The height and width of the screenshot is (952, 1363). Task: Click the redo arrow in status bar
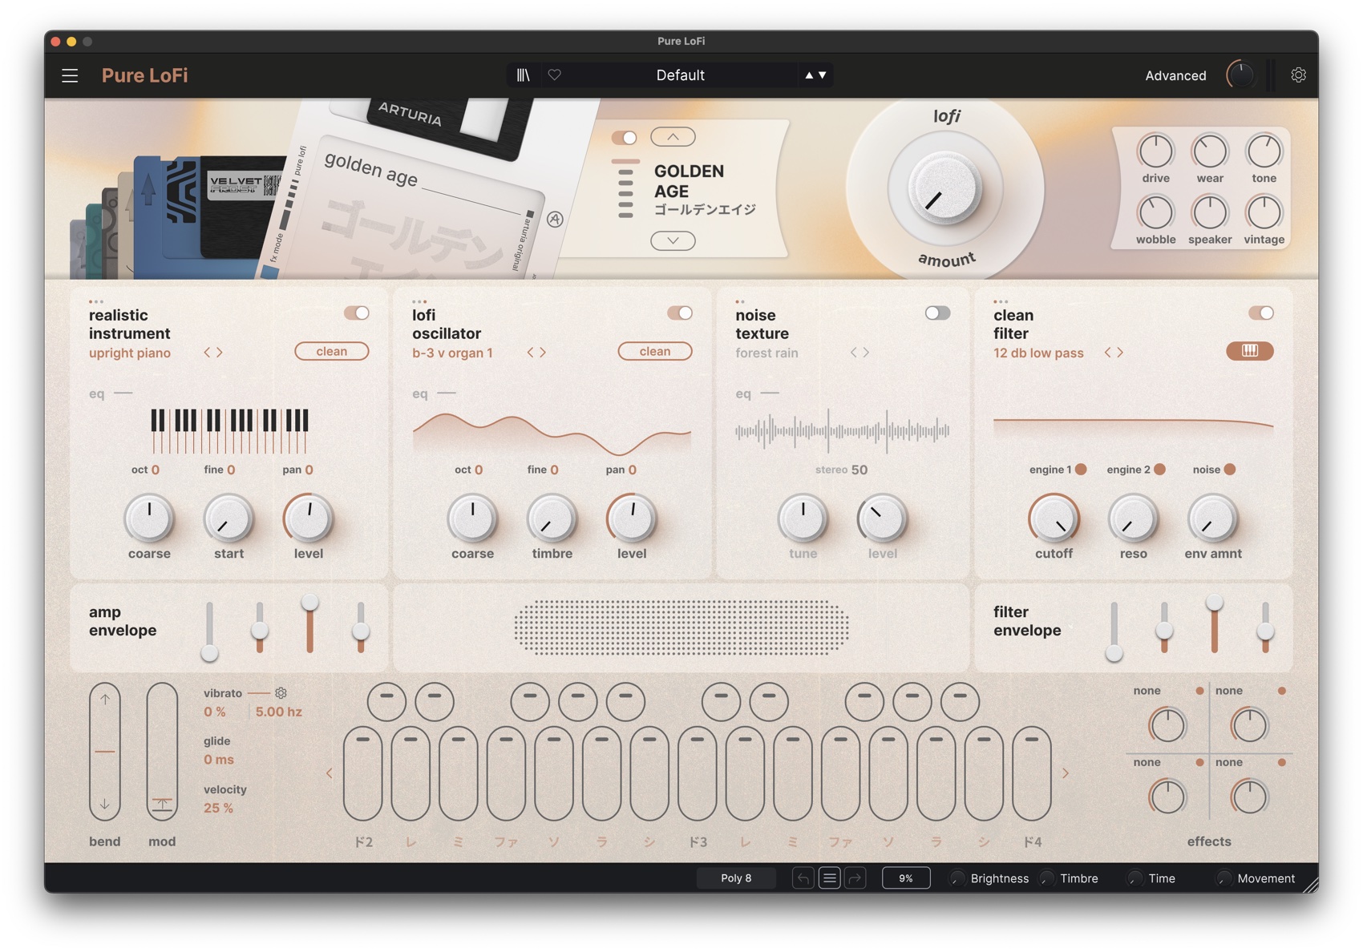855,878
